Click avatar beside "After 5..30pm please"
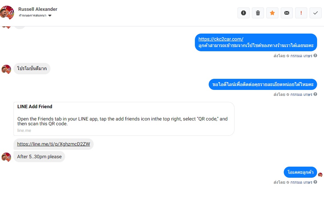This screenshot has height=199, width=324. pyautogui.click(x=6, y=157)
